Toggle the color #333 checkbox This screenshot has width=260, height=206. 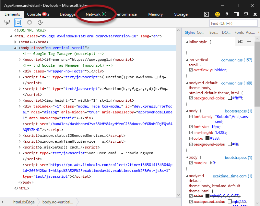point(191,138)
